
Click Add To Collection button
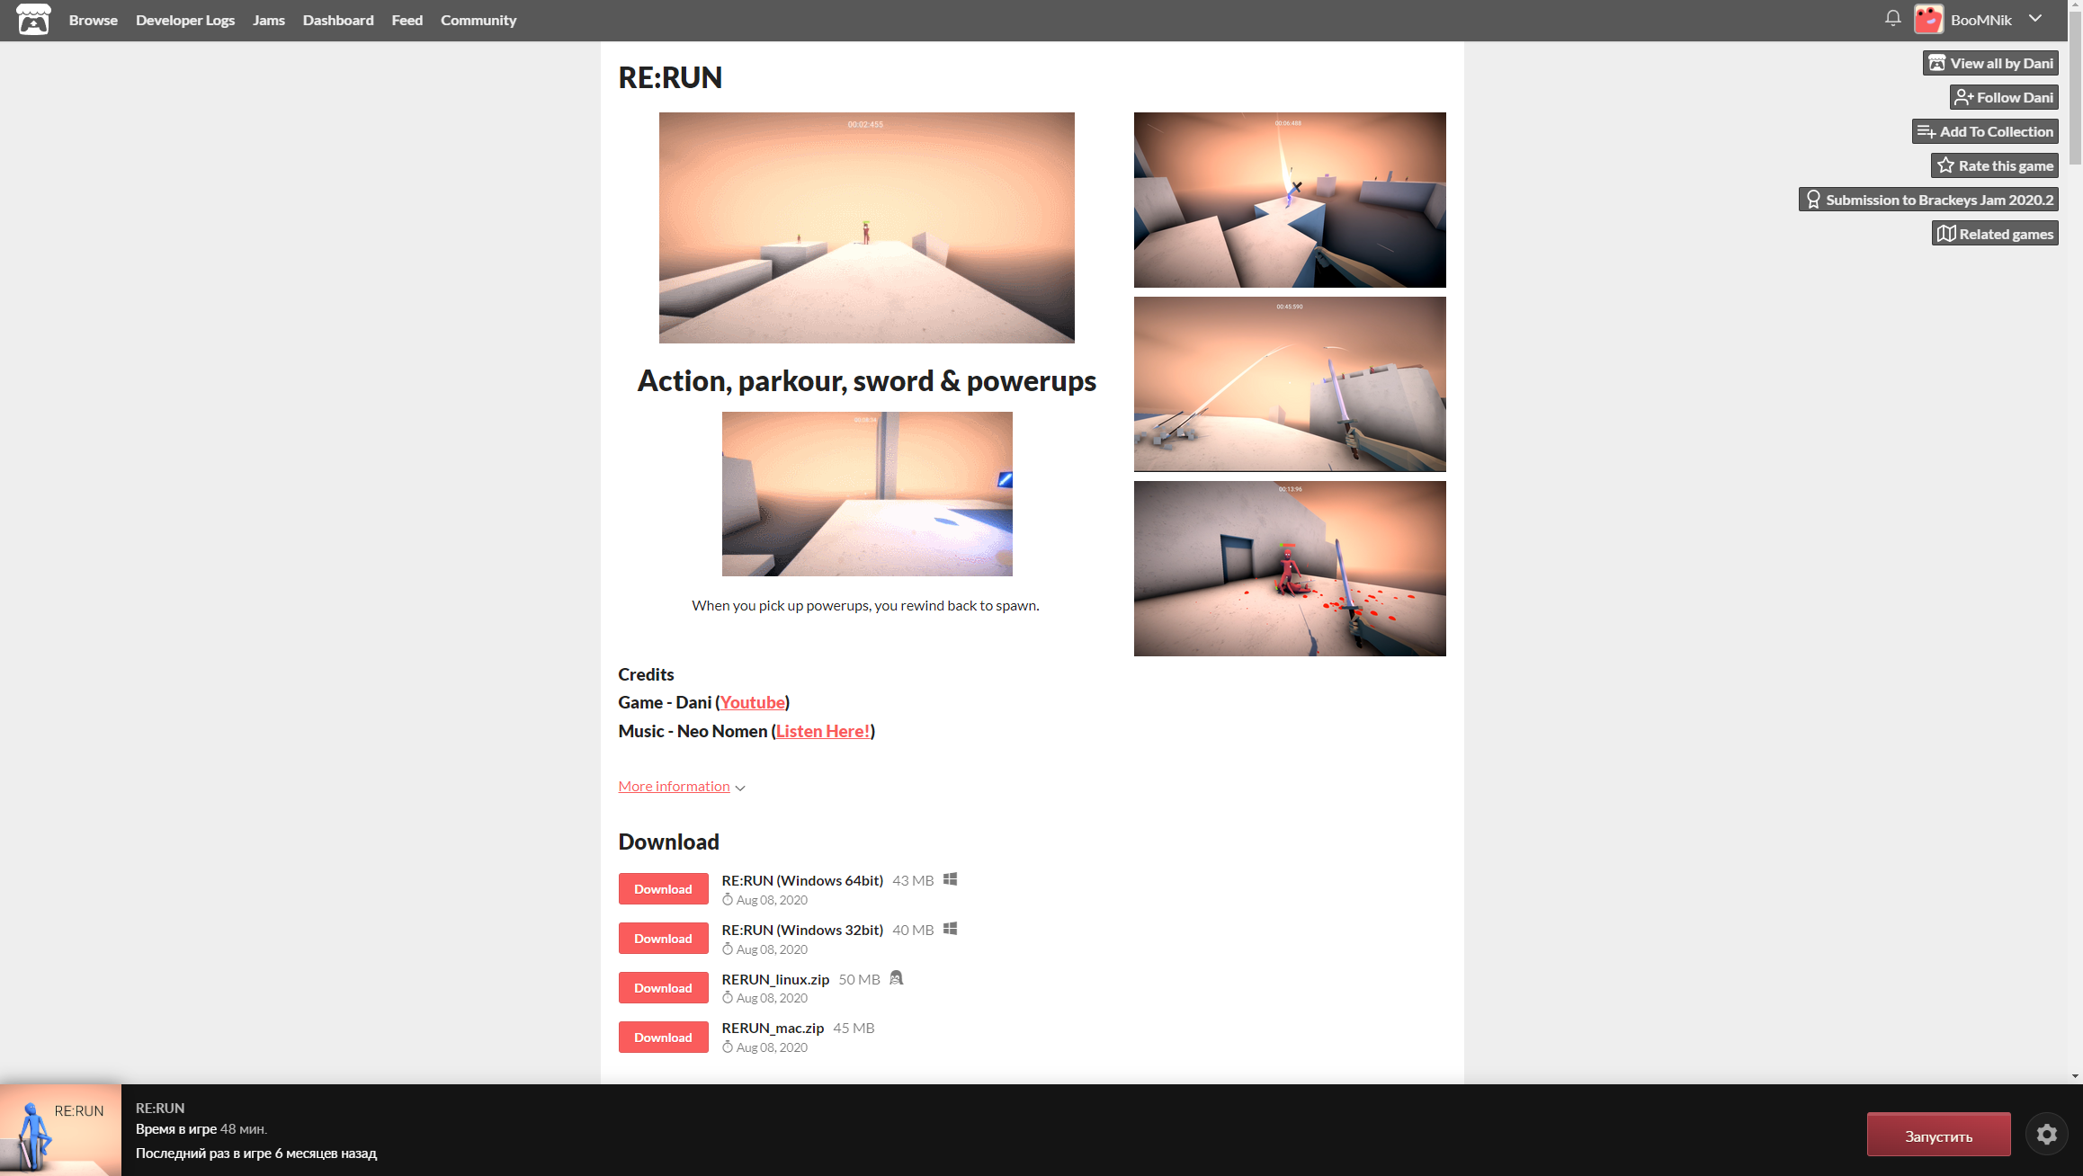pos(1985,131)
